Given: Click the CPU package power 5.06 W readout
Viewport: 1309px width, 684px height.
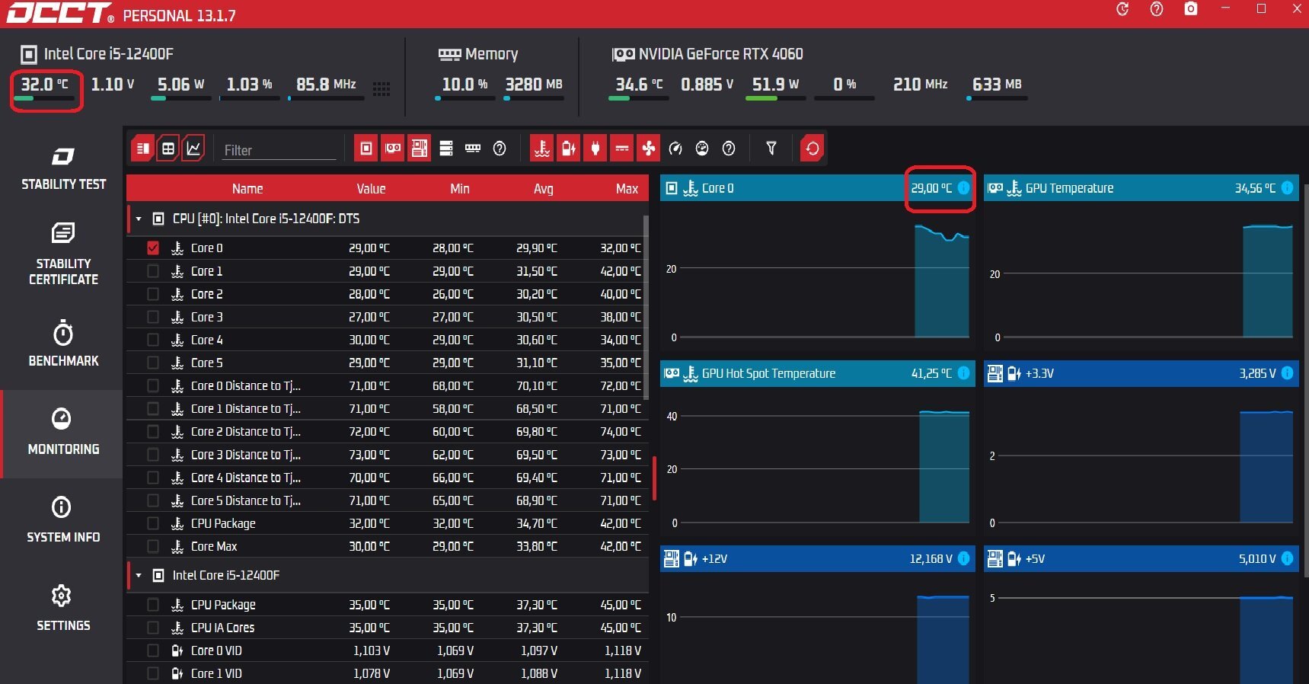Looking at the screenshot, I should point(180,85).
